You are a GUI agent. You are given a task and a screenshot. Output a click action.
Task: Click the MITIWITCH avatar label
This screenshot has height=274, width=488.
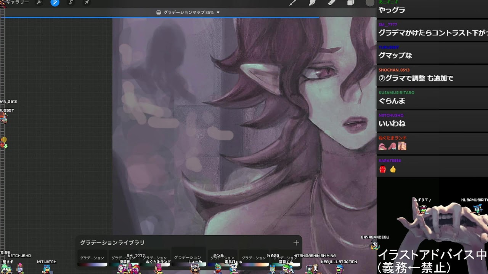[x=47, y=262]
